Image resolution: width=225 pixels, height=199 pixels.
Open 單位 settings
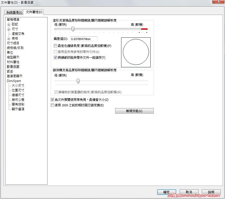click(x=10, y=52)
